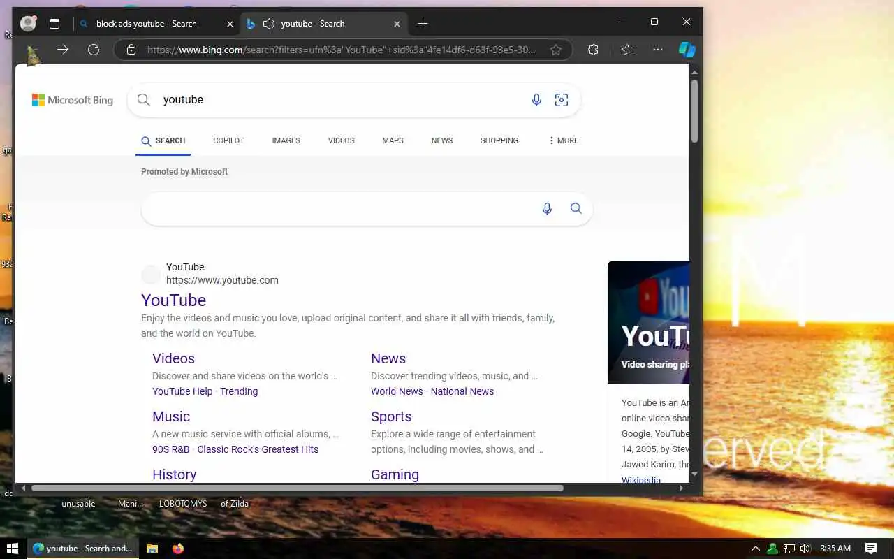Close the 'youtube - Search' tab
Screen dimensions: 894x559
point(397,24)
